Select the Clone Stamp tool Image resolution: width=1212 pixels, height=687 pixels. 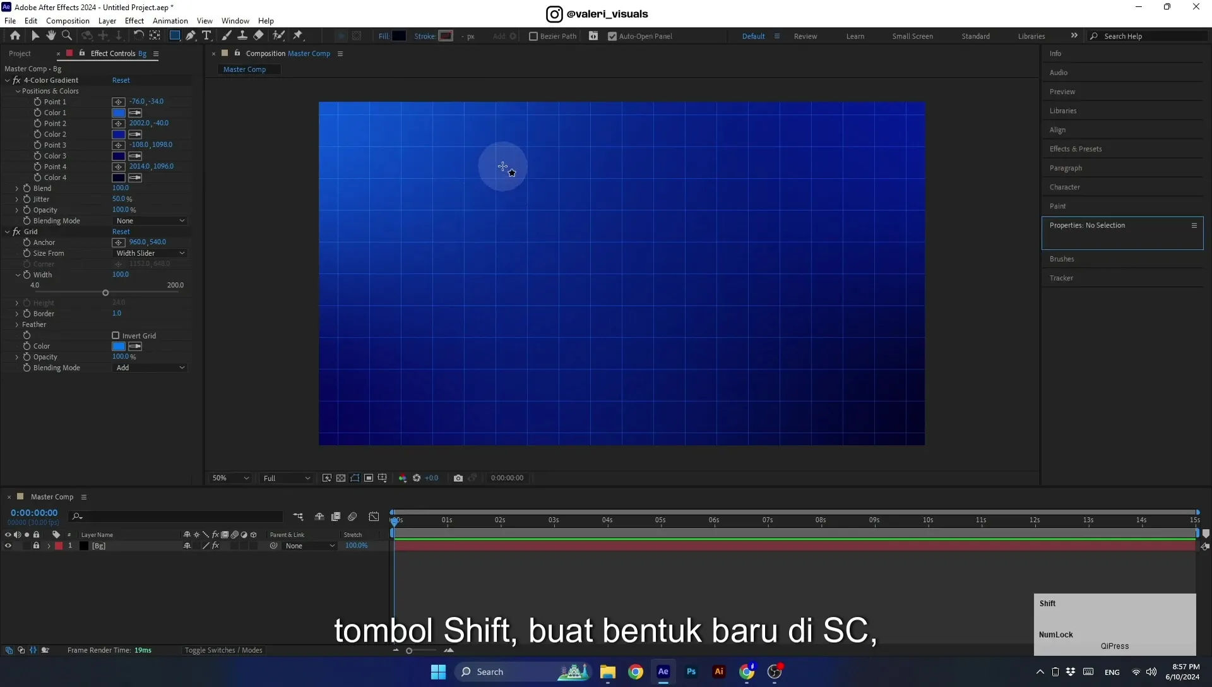coord(242,36)
